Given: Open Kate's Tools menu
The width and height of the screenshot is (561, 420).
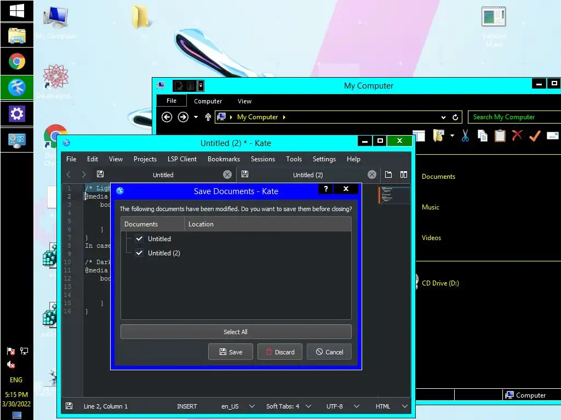Looking at the screenshot, I should click(294, 159).
